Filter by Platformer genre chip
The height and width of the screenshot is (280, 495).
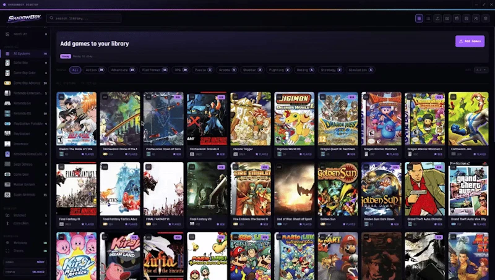[x=154, y=70]
